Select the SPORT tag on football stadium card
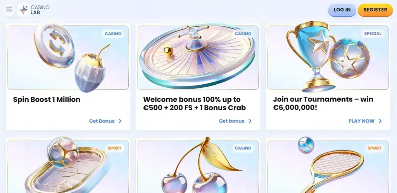Screen dimensions: 397x193 (114, 148)
